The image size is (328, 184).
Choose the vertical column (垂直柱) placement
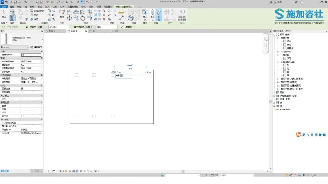(x=152, y=15)
